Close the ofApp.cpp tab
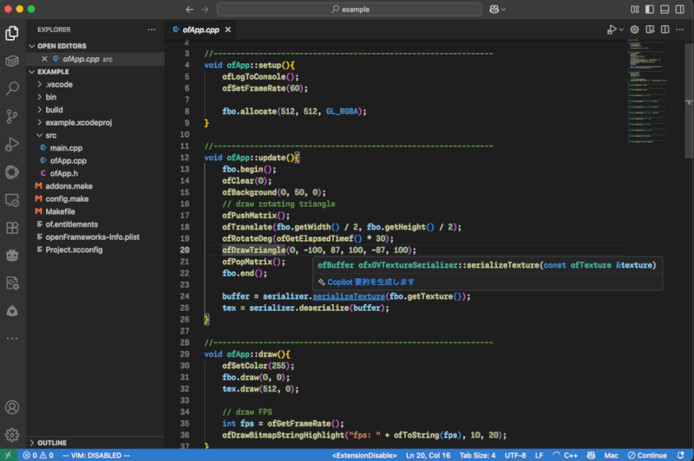Image resolution: width=694 pixels, height=461 pixels. point(228,29)
